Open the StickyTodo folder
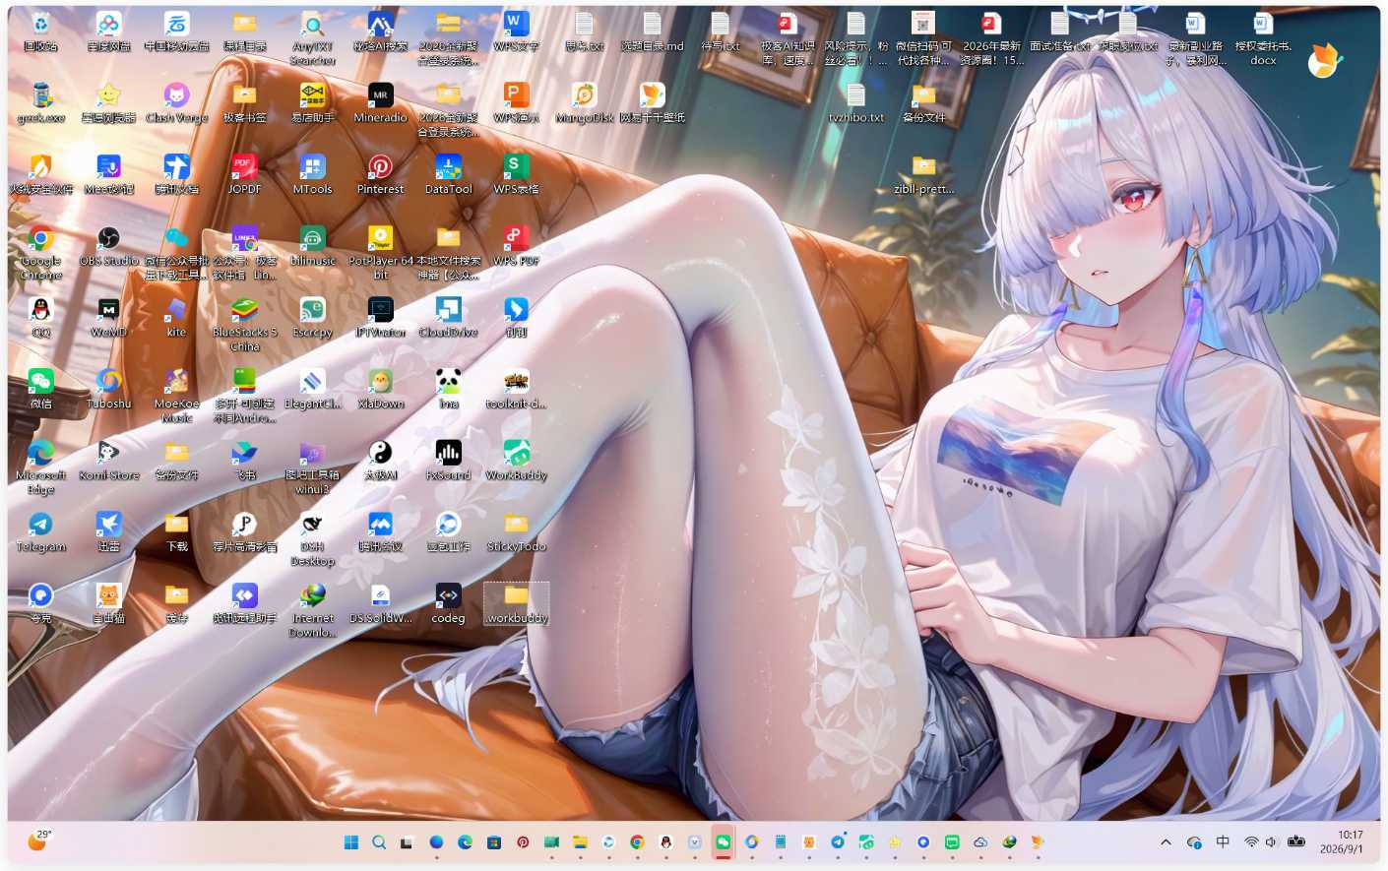Screen dimensions: 1388x871 (516, 533)
